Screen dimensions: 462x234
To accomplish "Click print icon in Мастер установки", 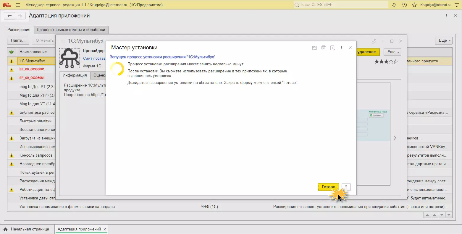I will 324,48.
